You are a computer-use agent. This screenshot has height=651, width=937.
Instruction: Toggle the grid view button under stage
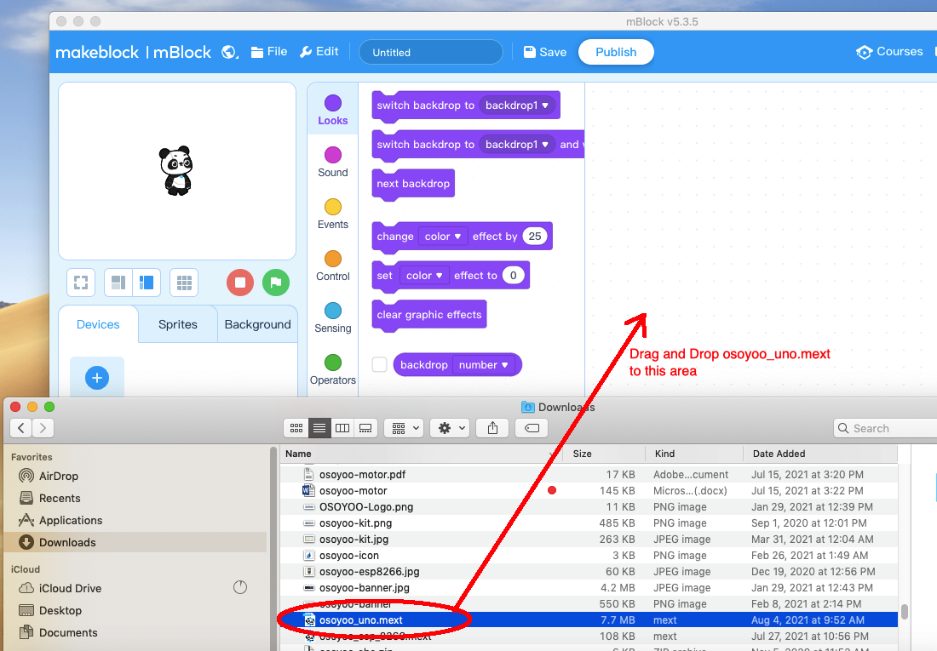point(184,283)
